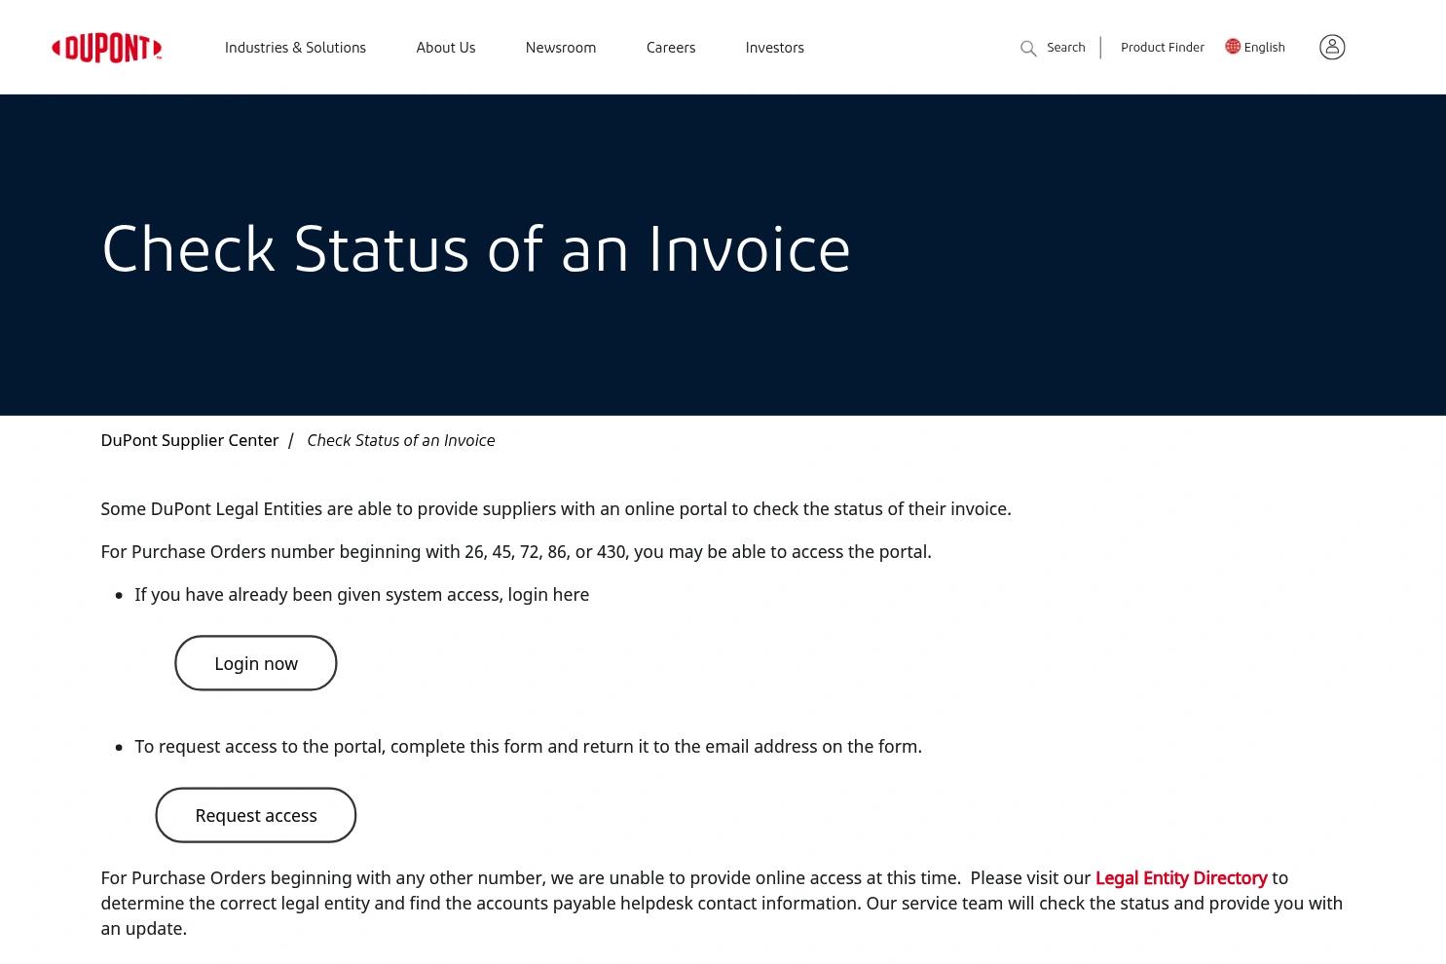Click the Search text link

1066,47
